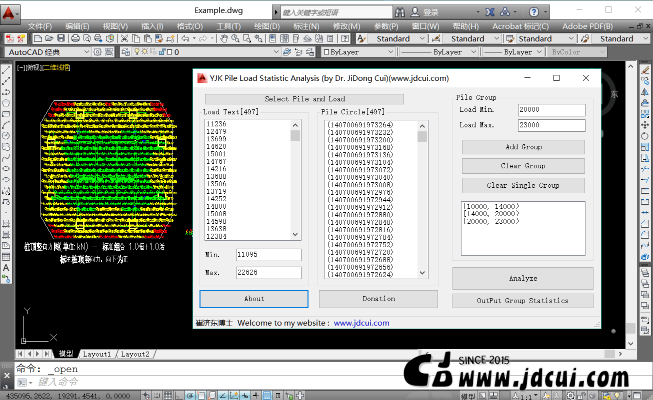This screenshot has width=653, height=400.
Task: Open a file with the Open icon
Action: click(49, 38)
